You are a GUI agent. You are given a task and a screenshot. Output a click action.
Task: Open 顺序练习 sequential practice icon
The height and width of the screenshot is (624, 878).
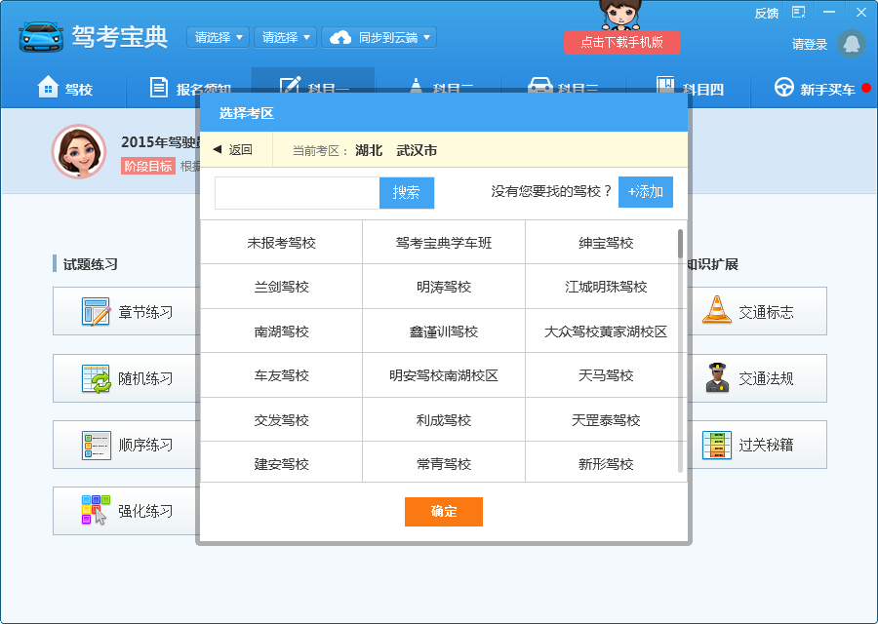tap(97, 445)
